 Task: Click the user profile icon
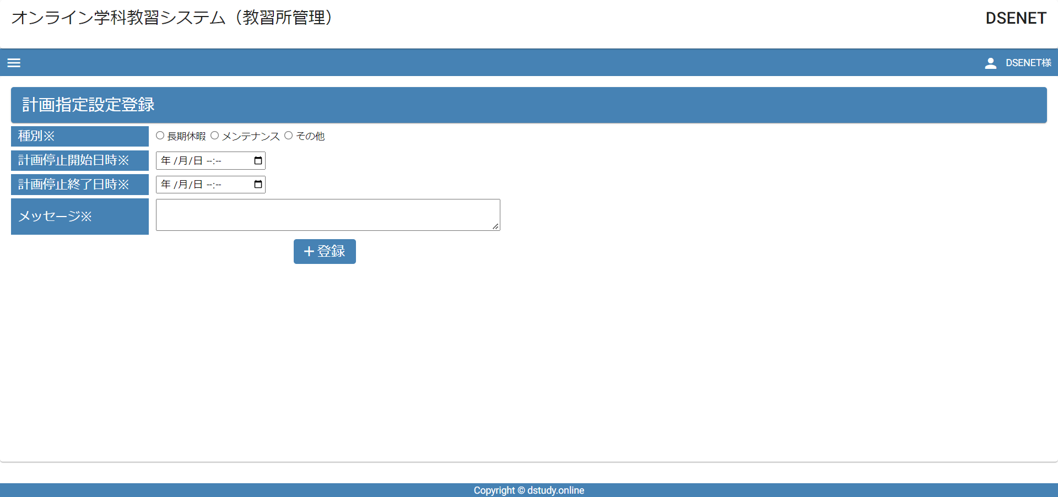pos(990,63)
